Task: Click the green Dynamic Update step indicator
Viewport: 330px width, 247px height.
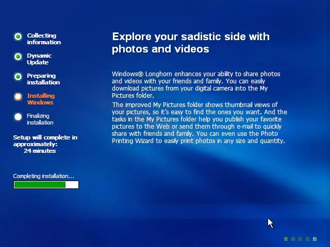Action: [x=18, y=57]
